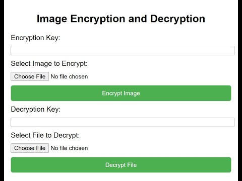Click the black border right of the form
242x181 pixels.
click(x=240, y=90)
